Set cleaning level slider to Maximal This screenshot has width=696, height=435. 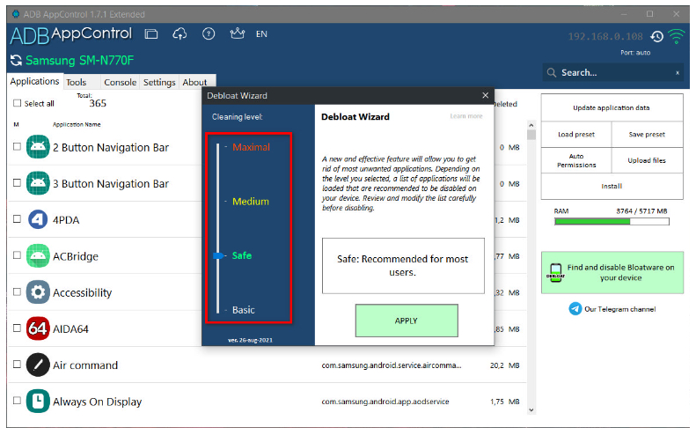click(218, 147)
